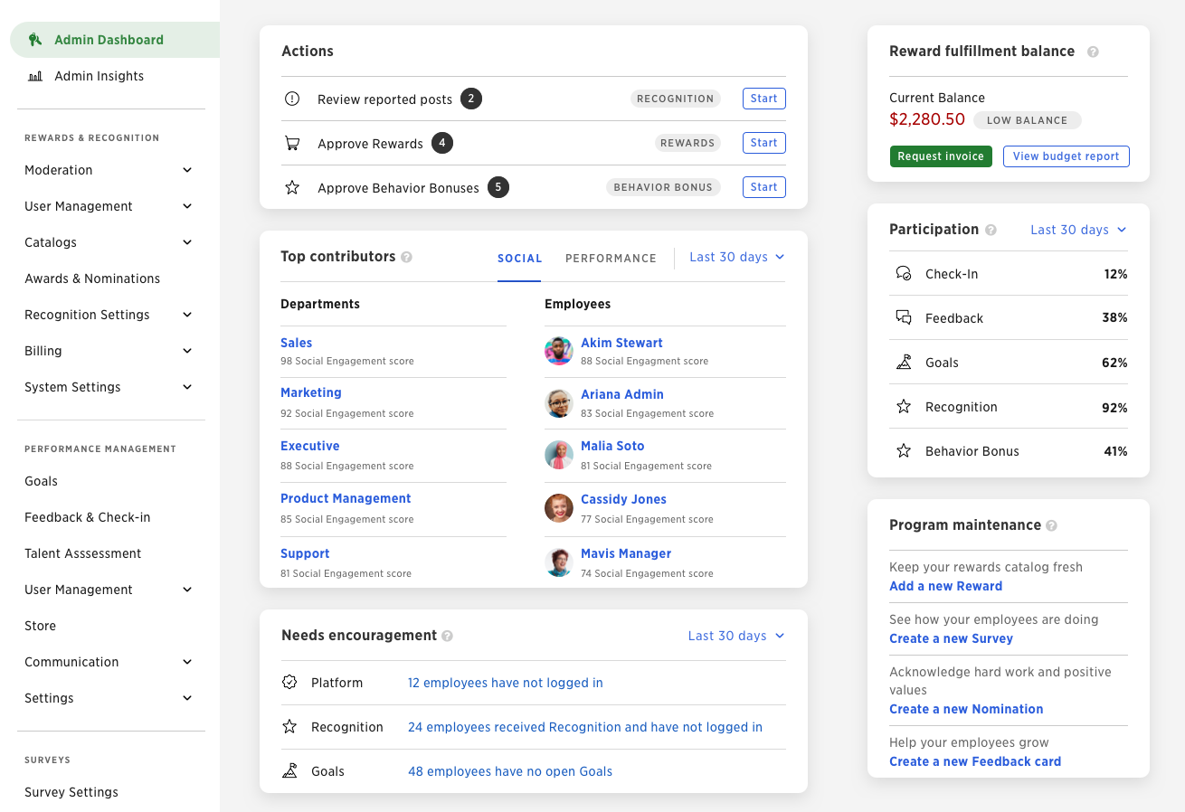Click the alert icon beside Review reported posts
The image size is (1185, 812).
pyautogui.click(x=292, y=99)
